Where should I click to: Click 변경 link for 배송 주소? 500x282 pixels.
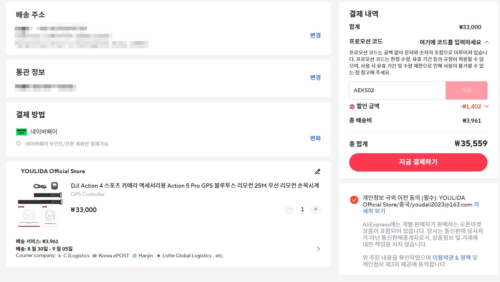tap(316, 35)
